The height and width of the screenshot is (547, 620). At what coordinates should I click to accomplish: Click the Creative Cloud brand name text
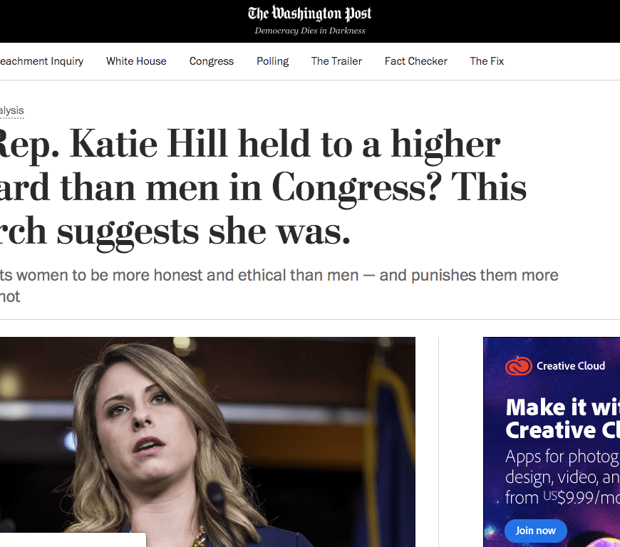[570, 366]
